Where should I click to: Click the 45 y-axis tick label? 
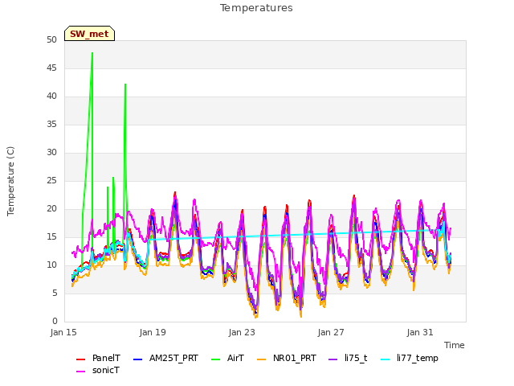click(51, 68)
